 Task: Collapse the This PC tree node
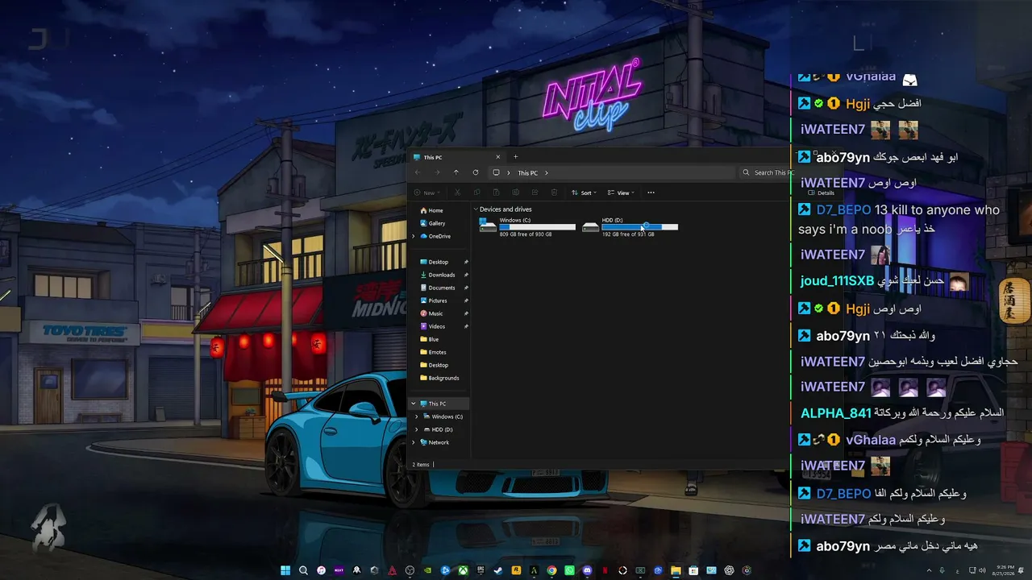tap(414, 404)
